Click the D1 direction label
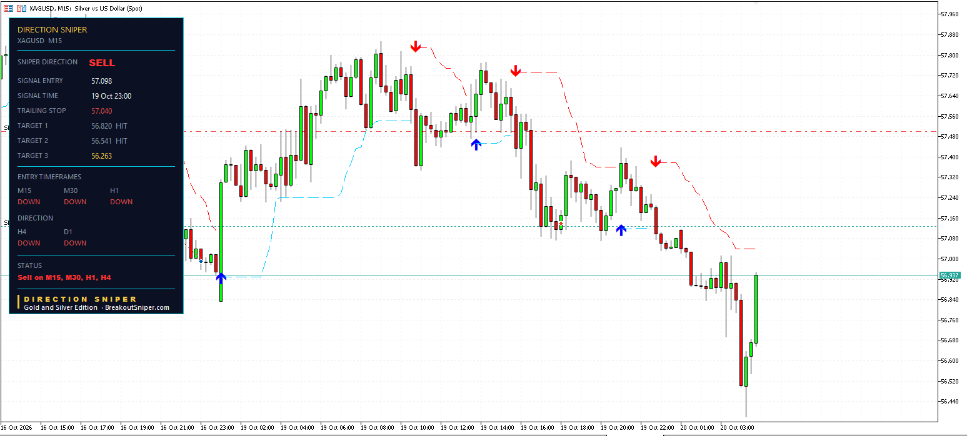Image resolution: width=967 pixels, height=436 pixels. pyautogui.click(x=68, y=232)
